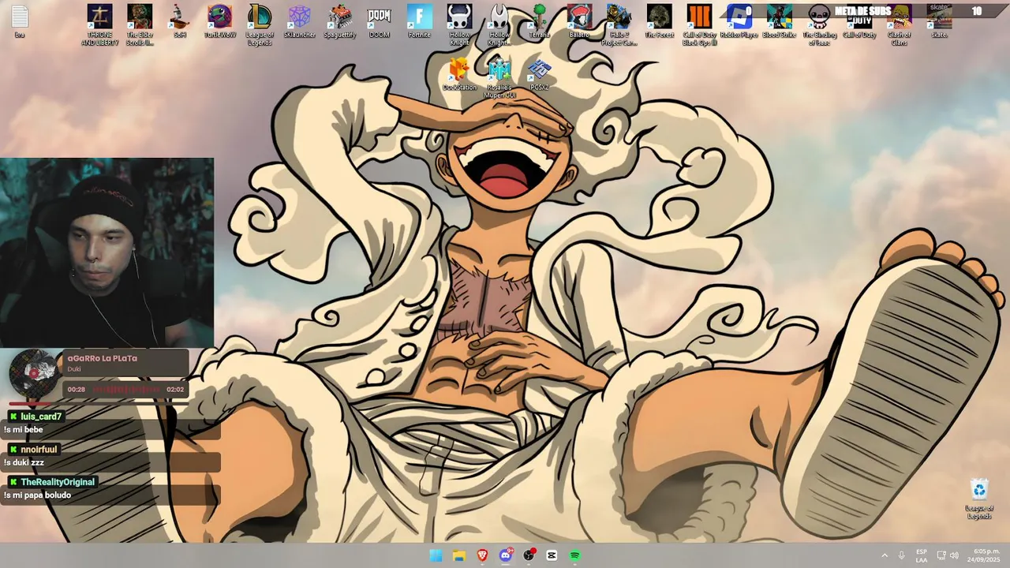Select the recycle bin icon
Screen dimensions: 1010x568
[979, 499]
